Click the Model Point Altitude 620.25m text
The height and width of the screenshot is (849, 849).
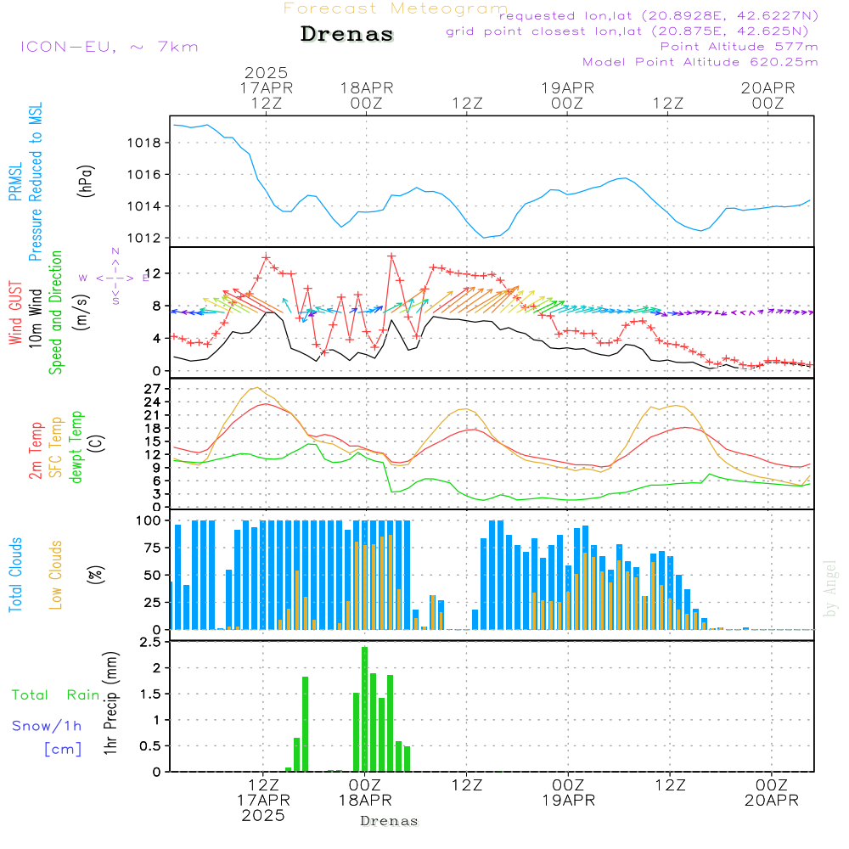pyautogui.click(x=700, y=62)
